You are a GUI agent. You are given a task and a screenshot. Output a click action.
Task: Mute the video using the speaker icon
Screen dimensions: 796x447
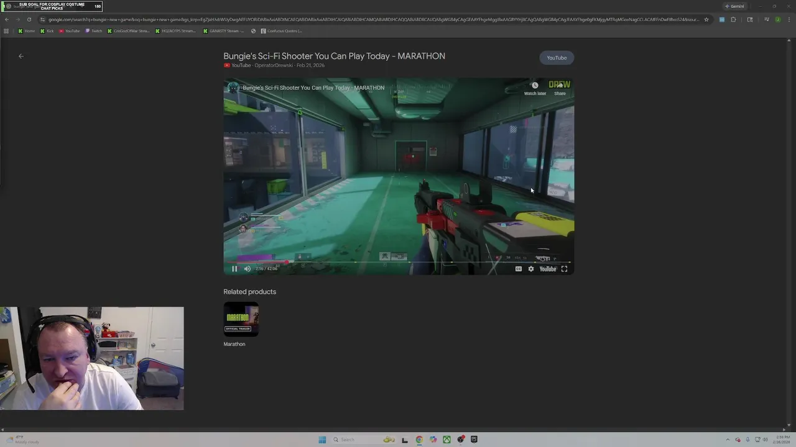pyautogui.click(x=247, y=269)
